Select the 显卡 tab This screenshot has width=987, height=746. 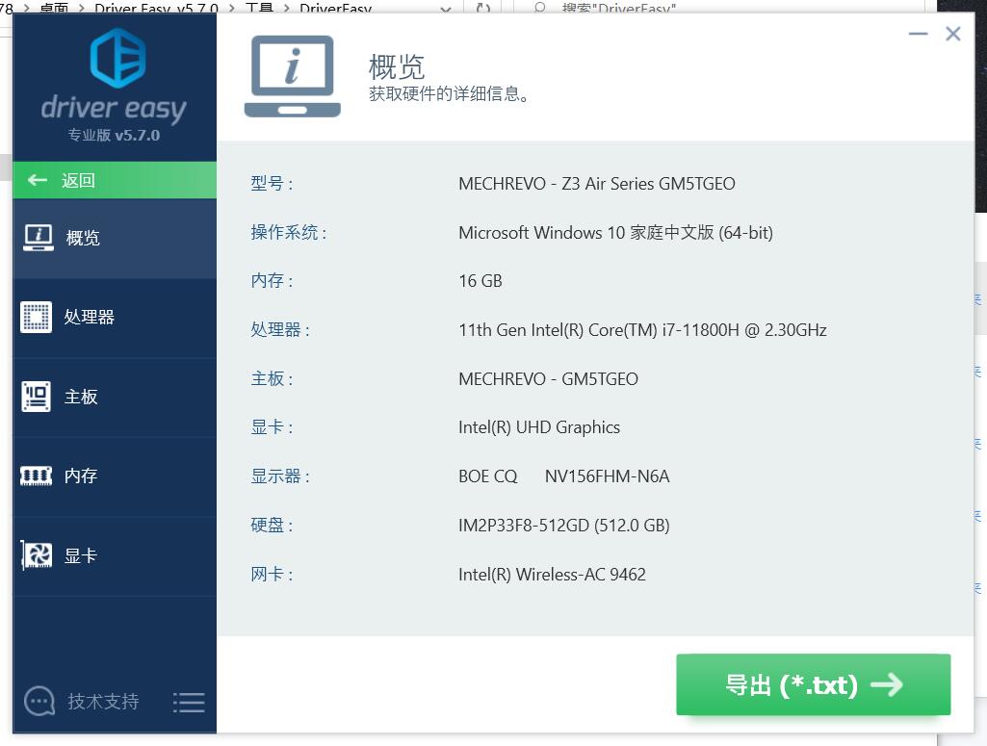click(115, 556)
